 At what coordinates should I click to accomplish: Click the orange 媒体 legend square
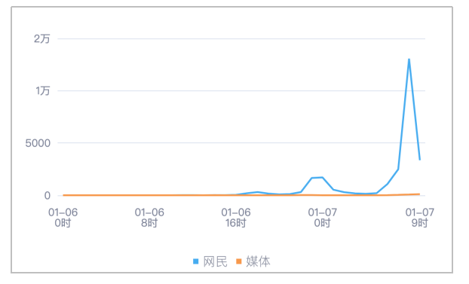(239, 261)
